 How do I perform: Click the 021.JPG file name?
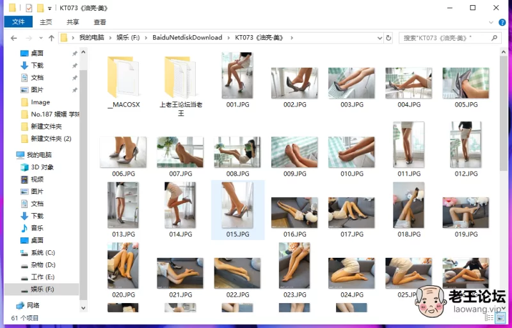[180, 295]
